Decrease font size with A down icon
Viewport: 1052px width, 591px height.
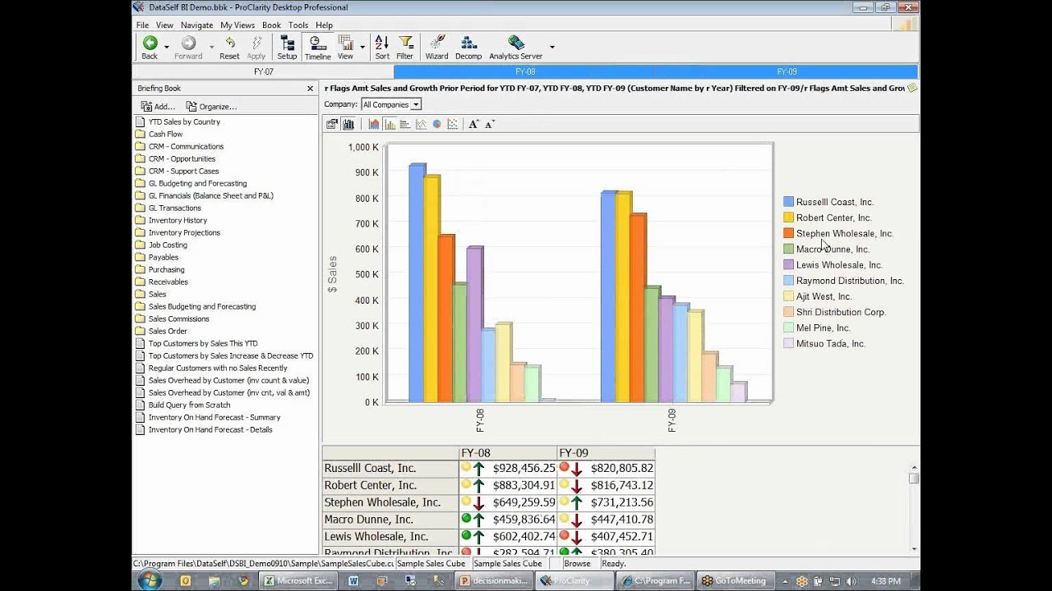coord(490,124)
